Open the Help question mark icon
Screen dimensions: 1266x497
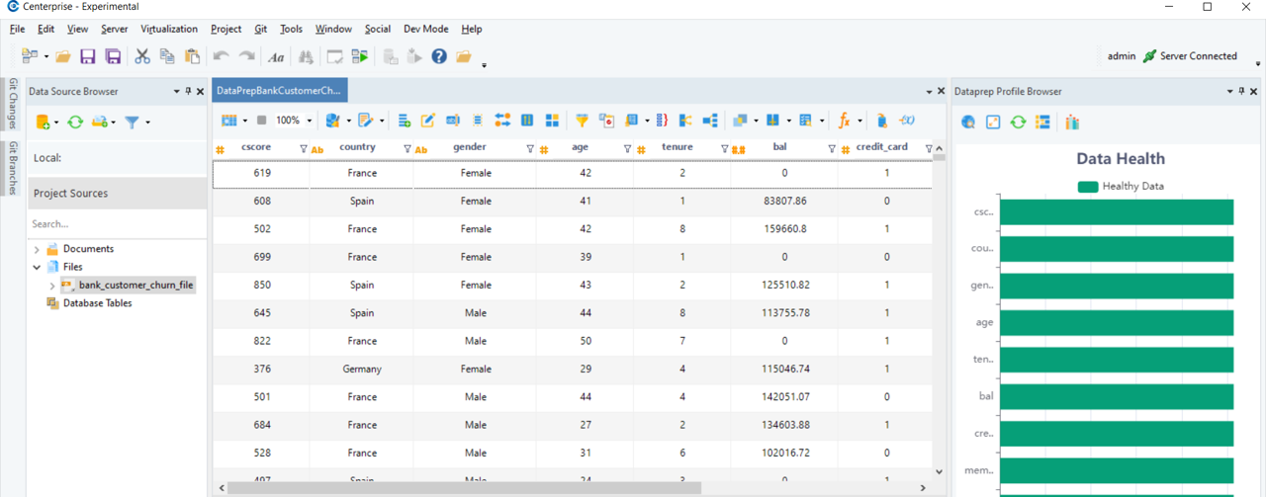[x=439, y=57]
